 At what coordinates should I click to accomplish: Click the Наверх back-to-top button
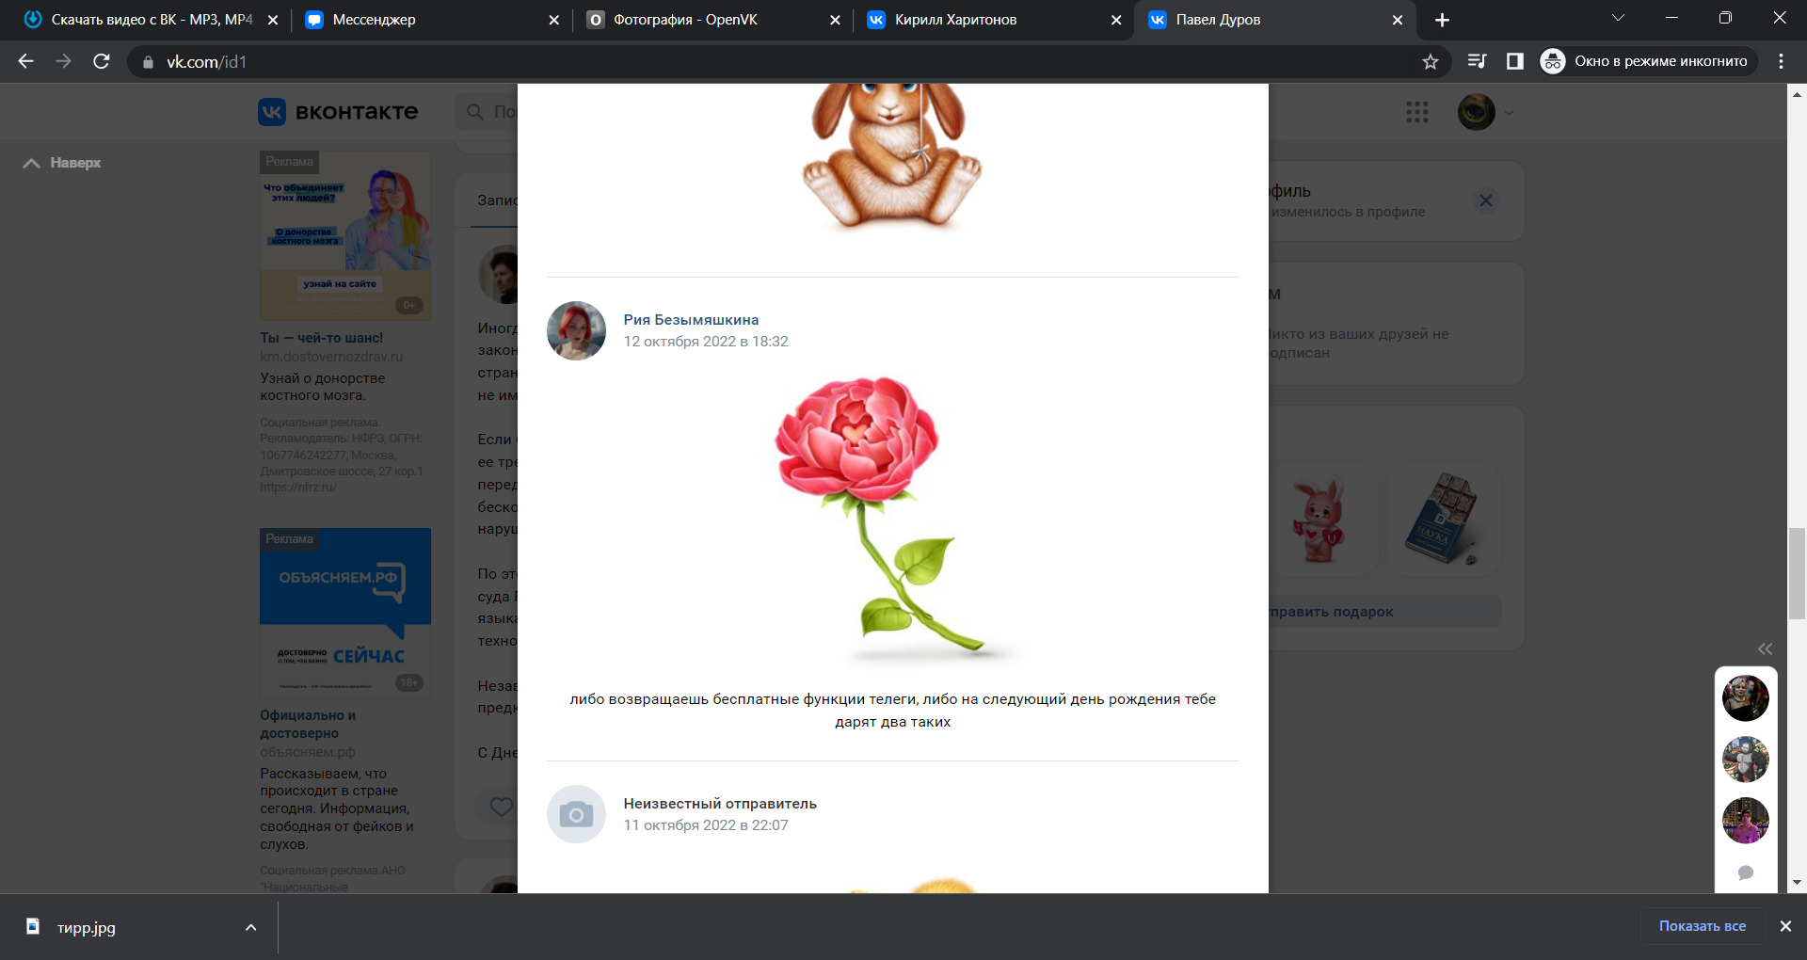point(62,163)
